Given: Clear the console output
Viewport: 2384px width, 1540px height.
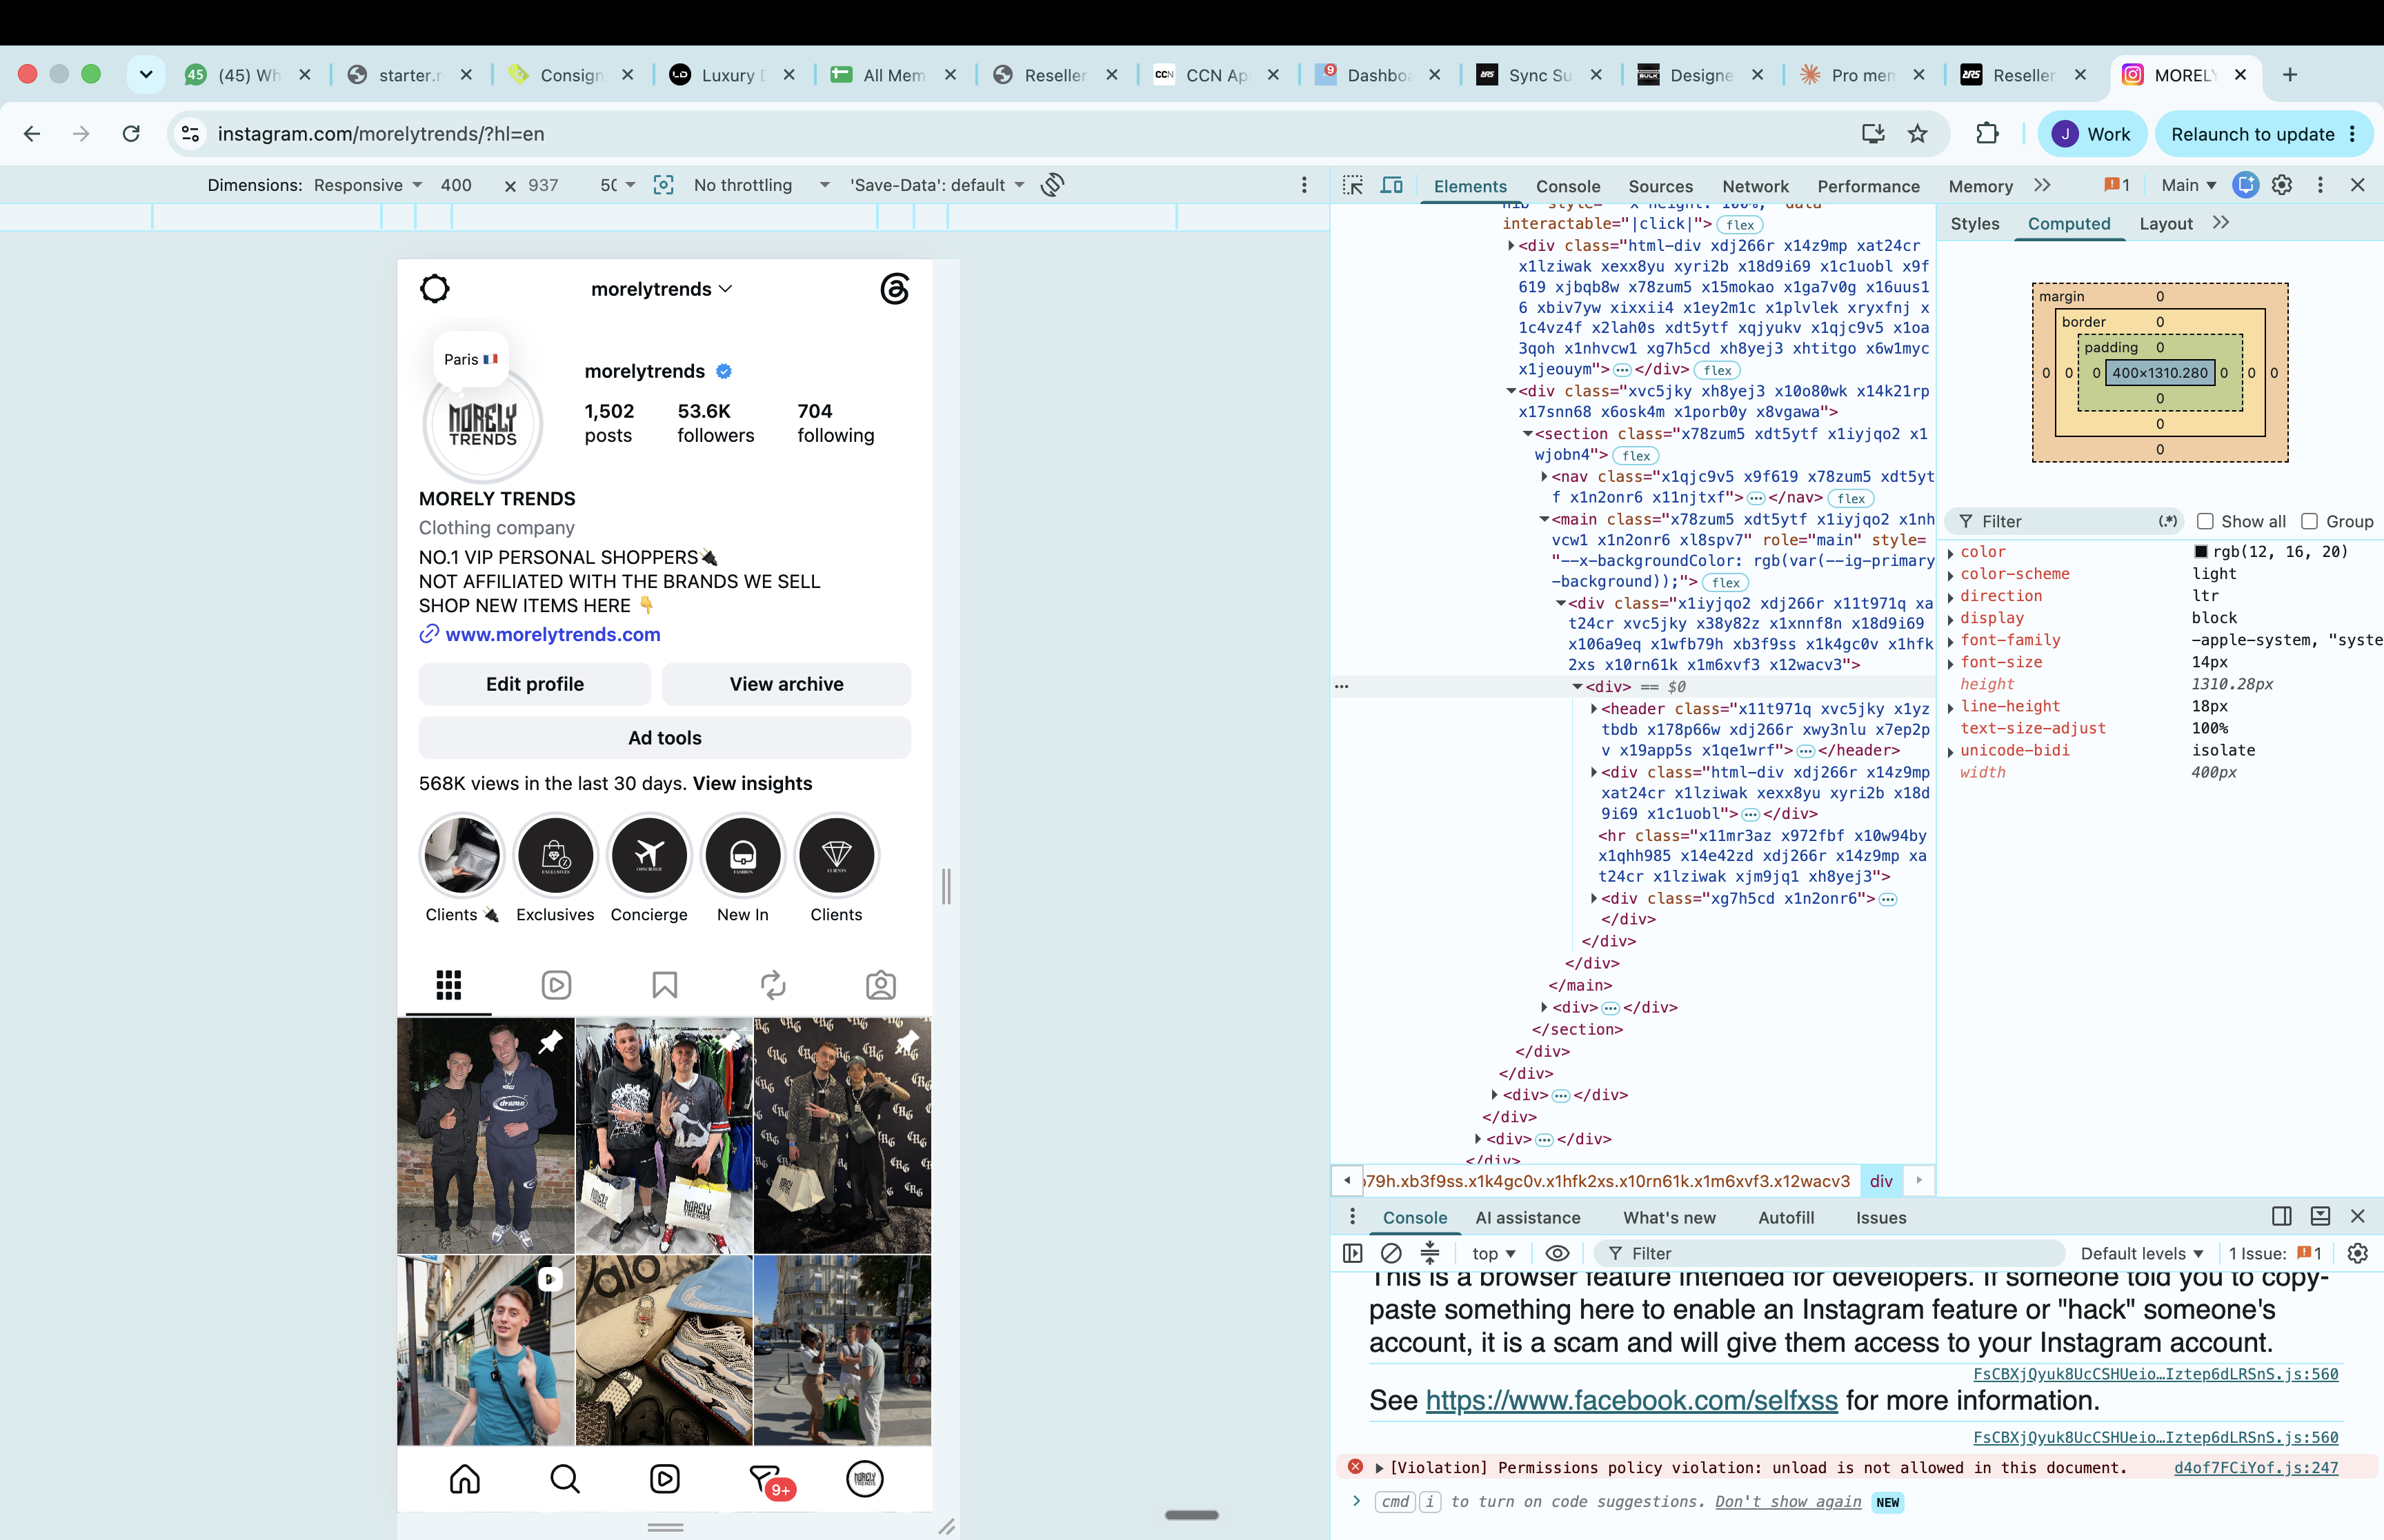Looking at the screenshot, I should (1391, 1253).
